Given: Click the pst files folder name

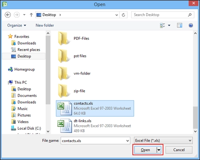Looking at the screenshot, I should coord(80,56).
